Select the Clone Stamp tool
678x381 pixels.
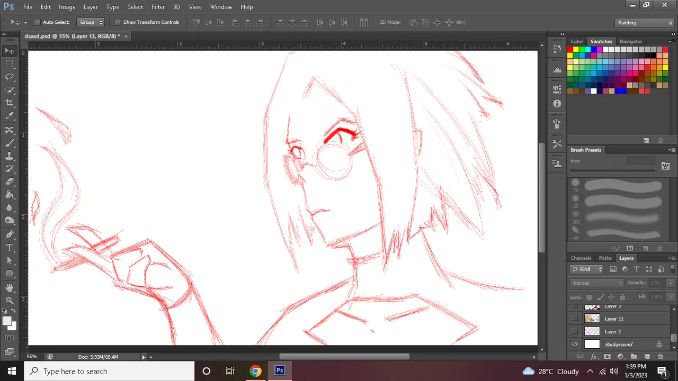click(x=10, y=156)
